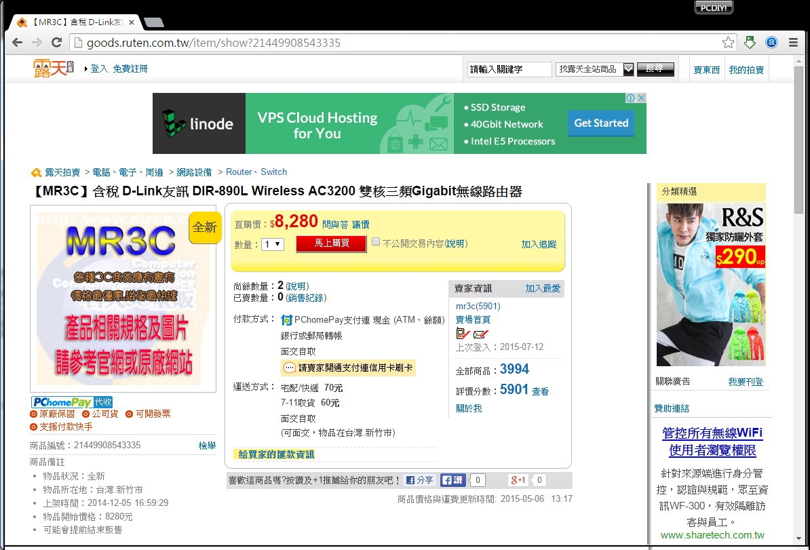
Task: Click the page scrollbar down arrow
Action: [799, 538]
